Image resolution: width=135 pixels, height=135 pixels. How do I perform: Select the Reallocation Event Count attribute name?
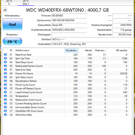(x=28, y=100)
